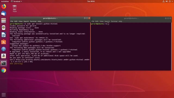The width and height of the screenshot is (174, 98).
Task: Close the right terminal window
Action: tap(170, 18)
